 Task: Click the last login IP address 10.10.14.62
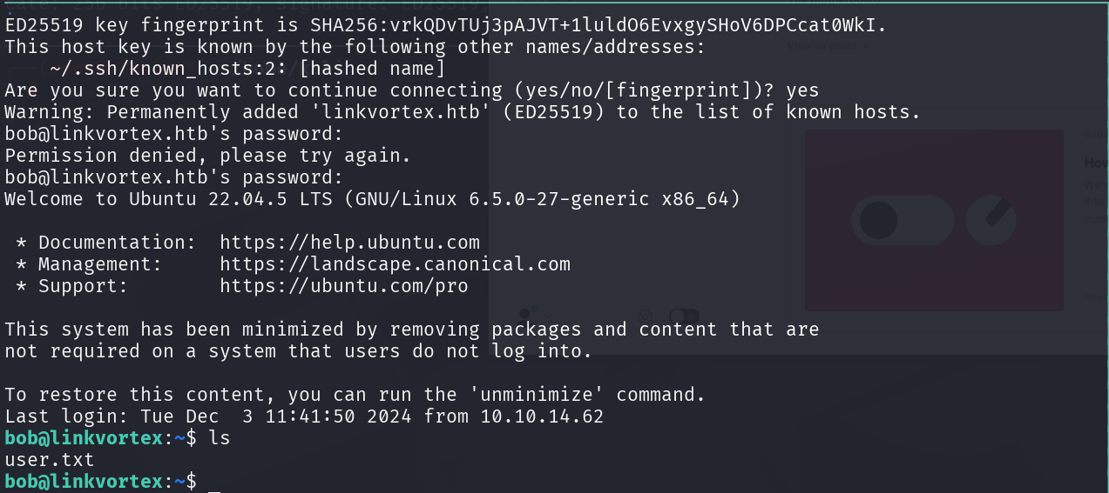coord(541,416)
